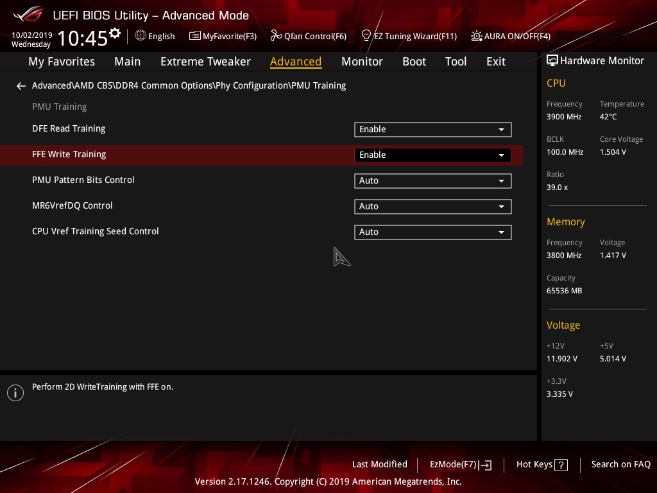Select CPU Vref Training Seed Control label

[x=95, y=231]
